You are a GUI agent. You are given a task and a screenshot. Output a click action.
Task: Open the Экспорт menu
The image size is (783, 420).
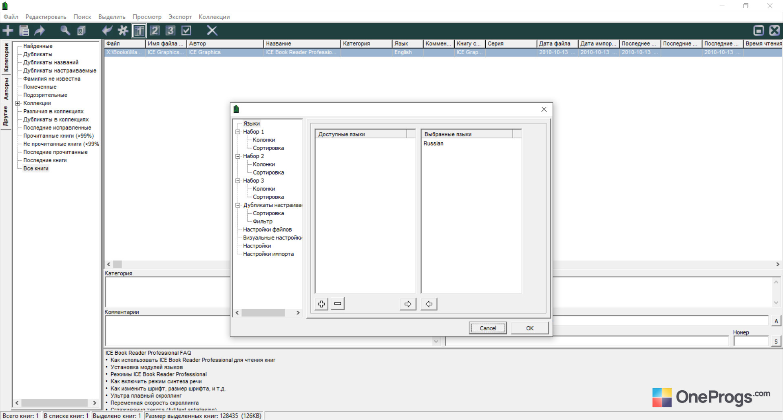(180, 17)
